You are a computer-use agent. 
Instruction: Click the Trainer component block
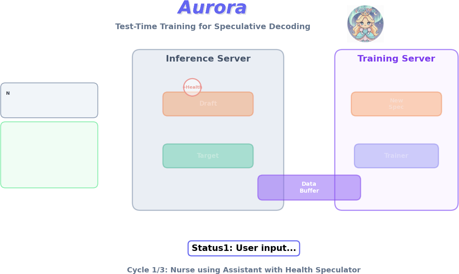(396, 155)
